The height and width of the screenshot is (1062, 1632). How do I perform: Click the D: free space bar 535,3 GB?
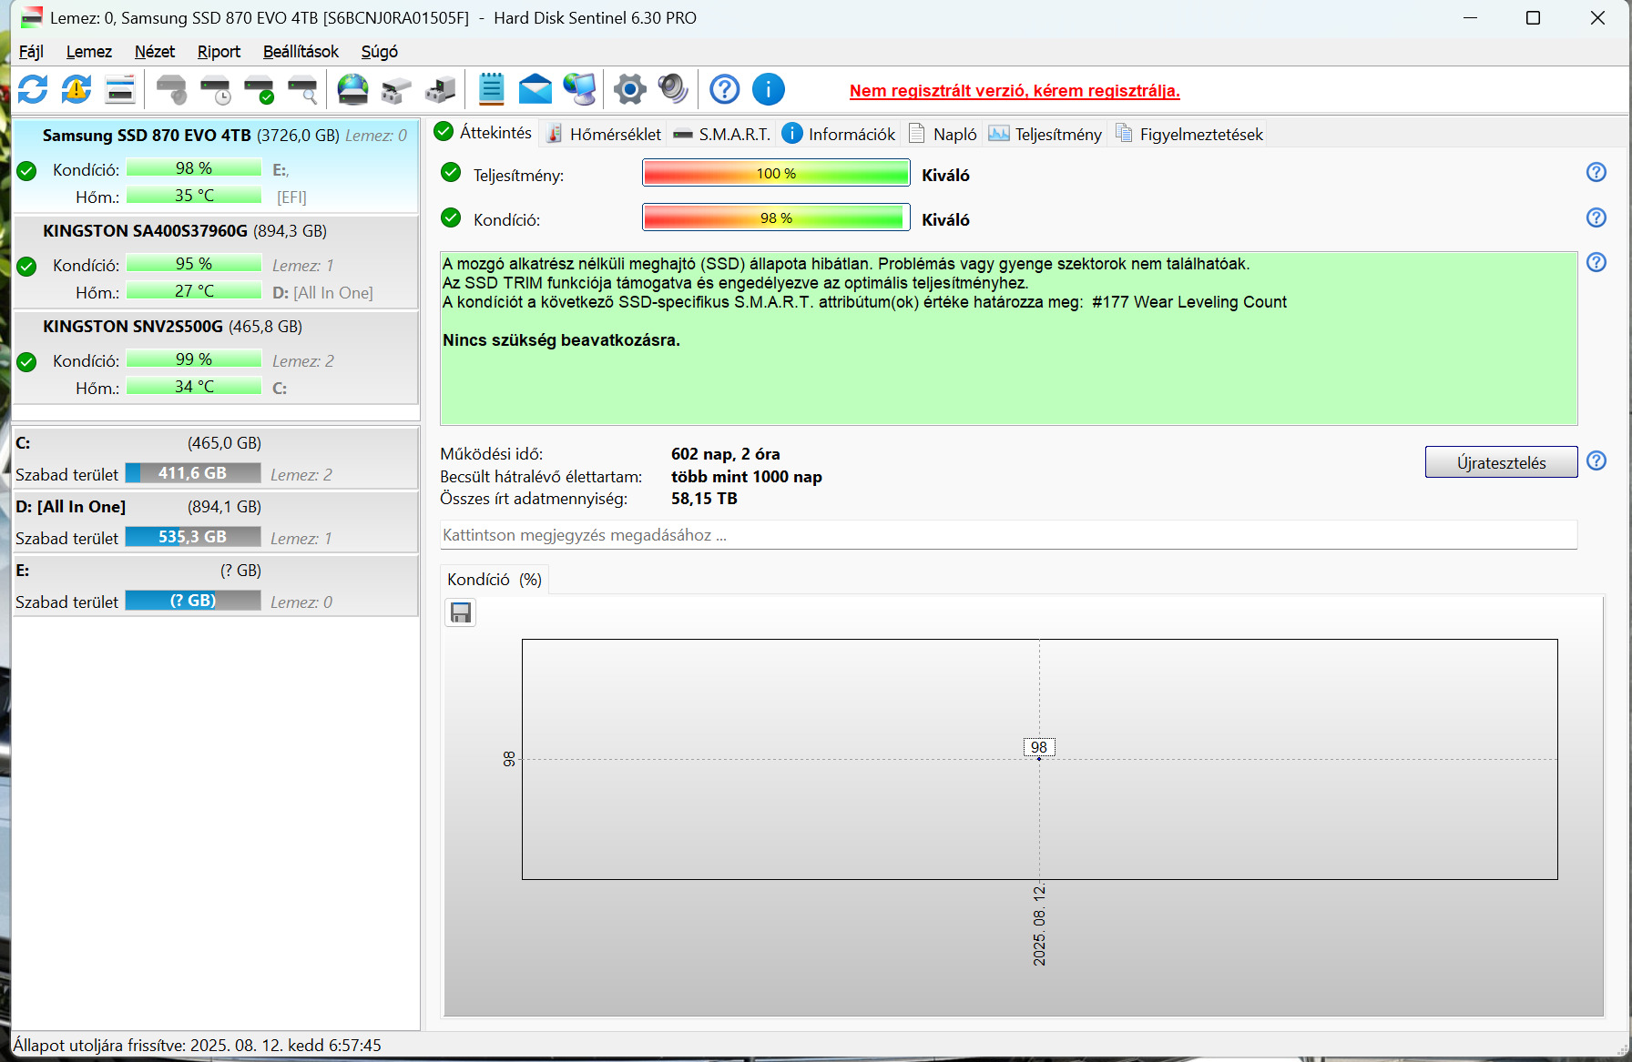pyautogui.click(x=193, y=537)
